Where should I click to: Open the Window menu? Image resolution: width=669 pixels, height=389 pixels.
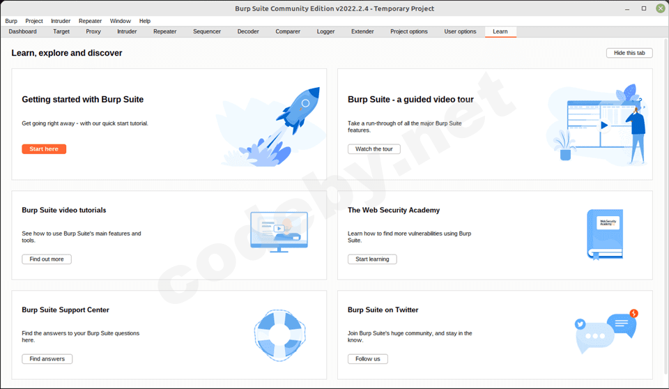[121, 21]
